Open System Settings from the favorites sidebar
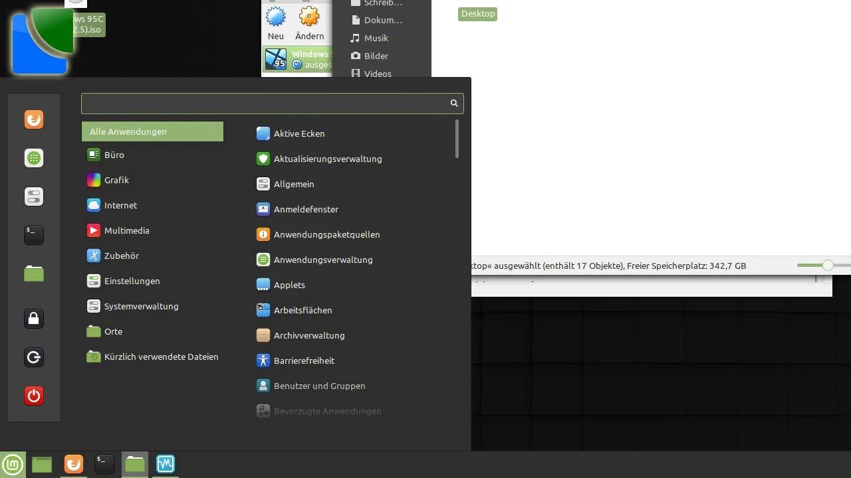This screenshot has height=478, width=851. pos(34,197)
